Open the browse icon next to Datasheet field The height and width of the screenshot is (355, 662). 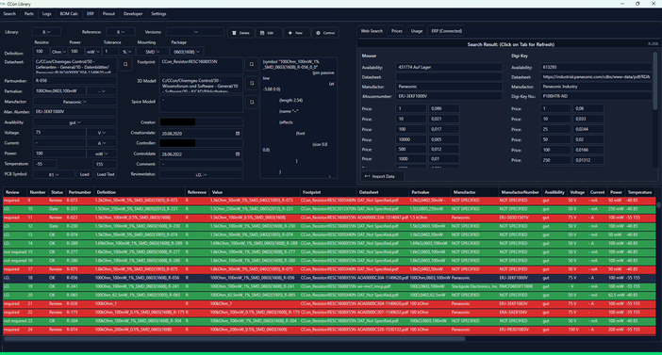pyautogui.click(x=125, y=65)
